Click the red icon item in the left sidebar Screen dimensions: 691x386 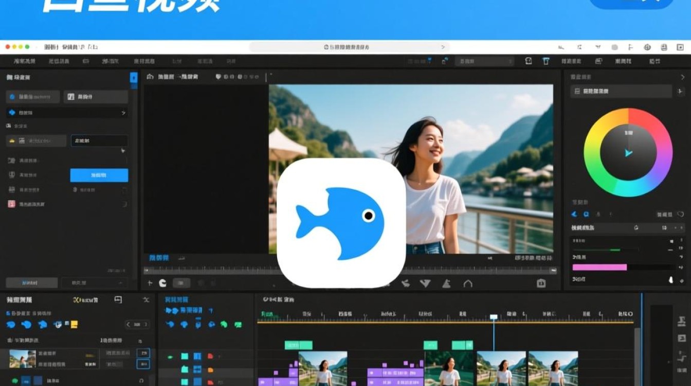pyautogui.click(x=11, y=204)
